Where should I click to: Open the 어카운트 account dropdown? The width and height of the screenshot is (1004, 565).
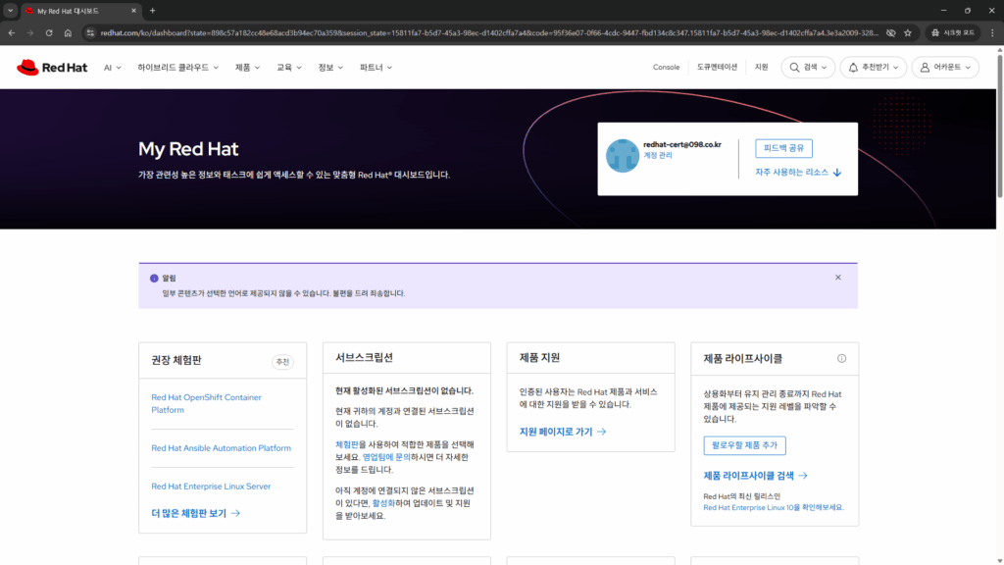945,68
